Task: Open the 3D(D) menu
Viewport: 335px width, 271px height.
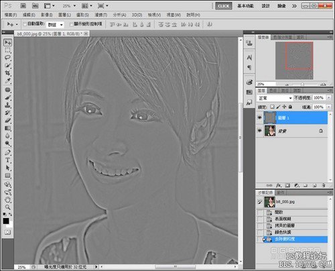Action: tap(137, 15)
